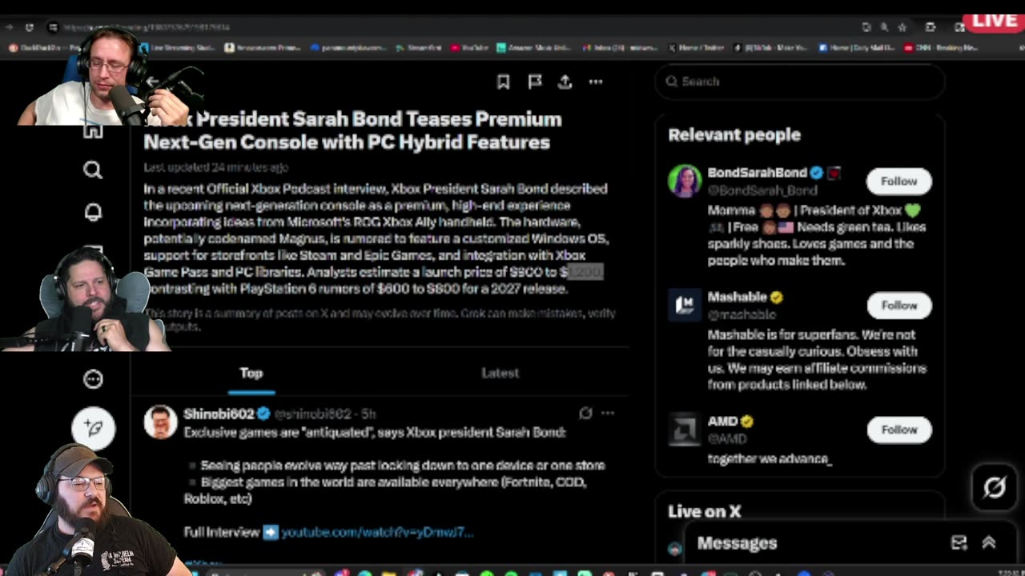Image resolution: width=1025 pixels, height=576 pixels.
Task: Open the More circle icon in the sidebar
Action: [93, 379]
